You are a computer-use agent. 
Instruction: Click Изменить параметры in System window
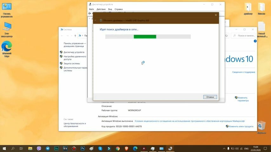(243, 99)
